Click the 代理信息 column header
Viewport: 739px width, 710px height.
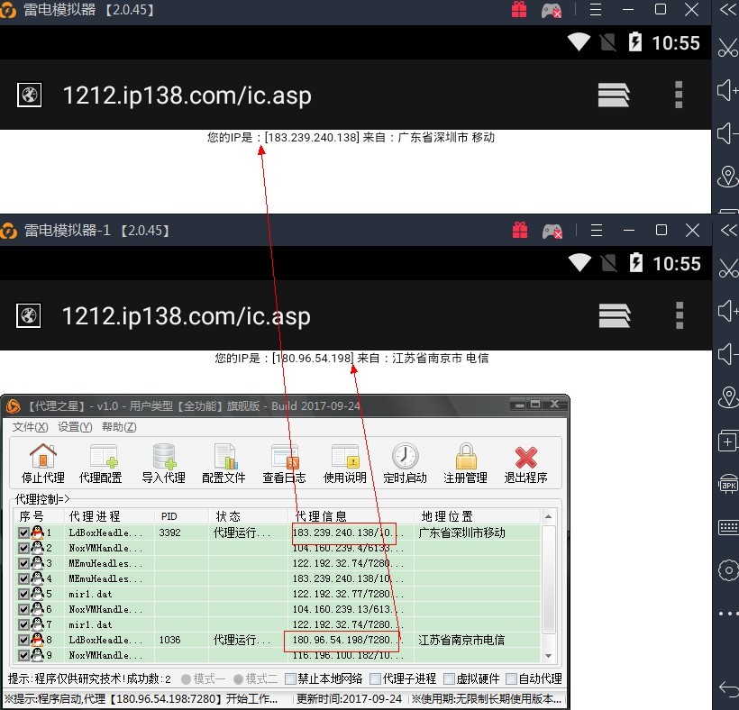[321, 516]
